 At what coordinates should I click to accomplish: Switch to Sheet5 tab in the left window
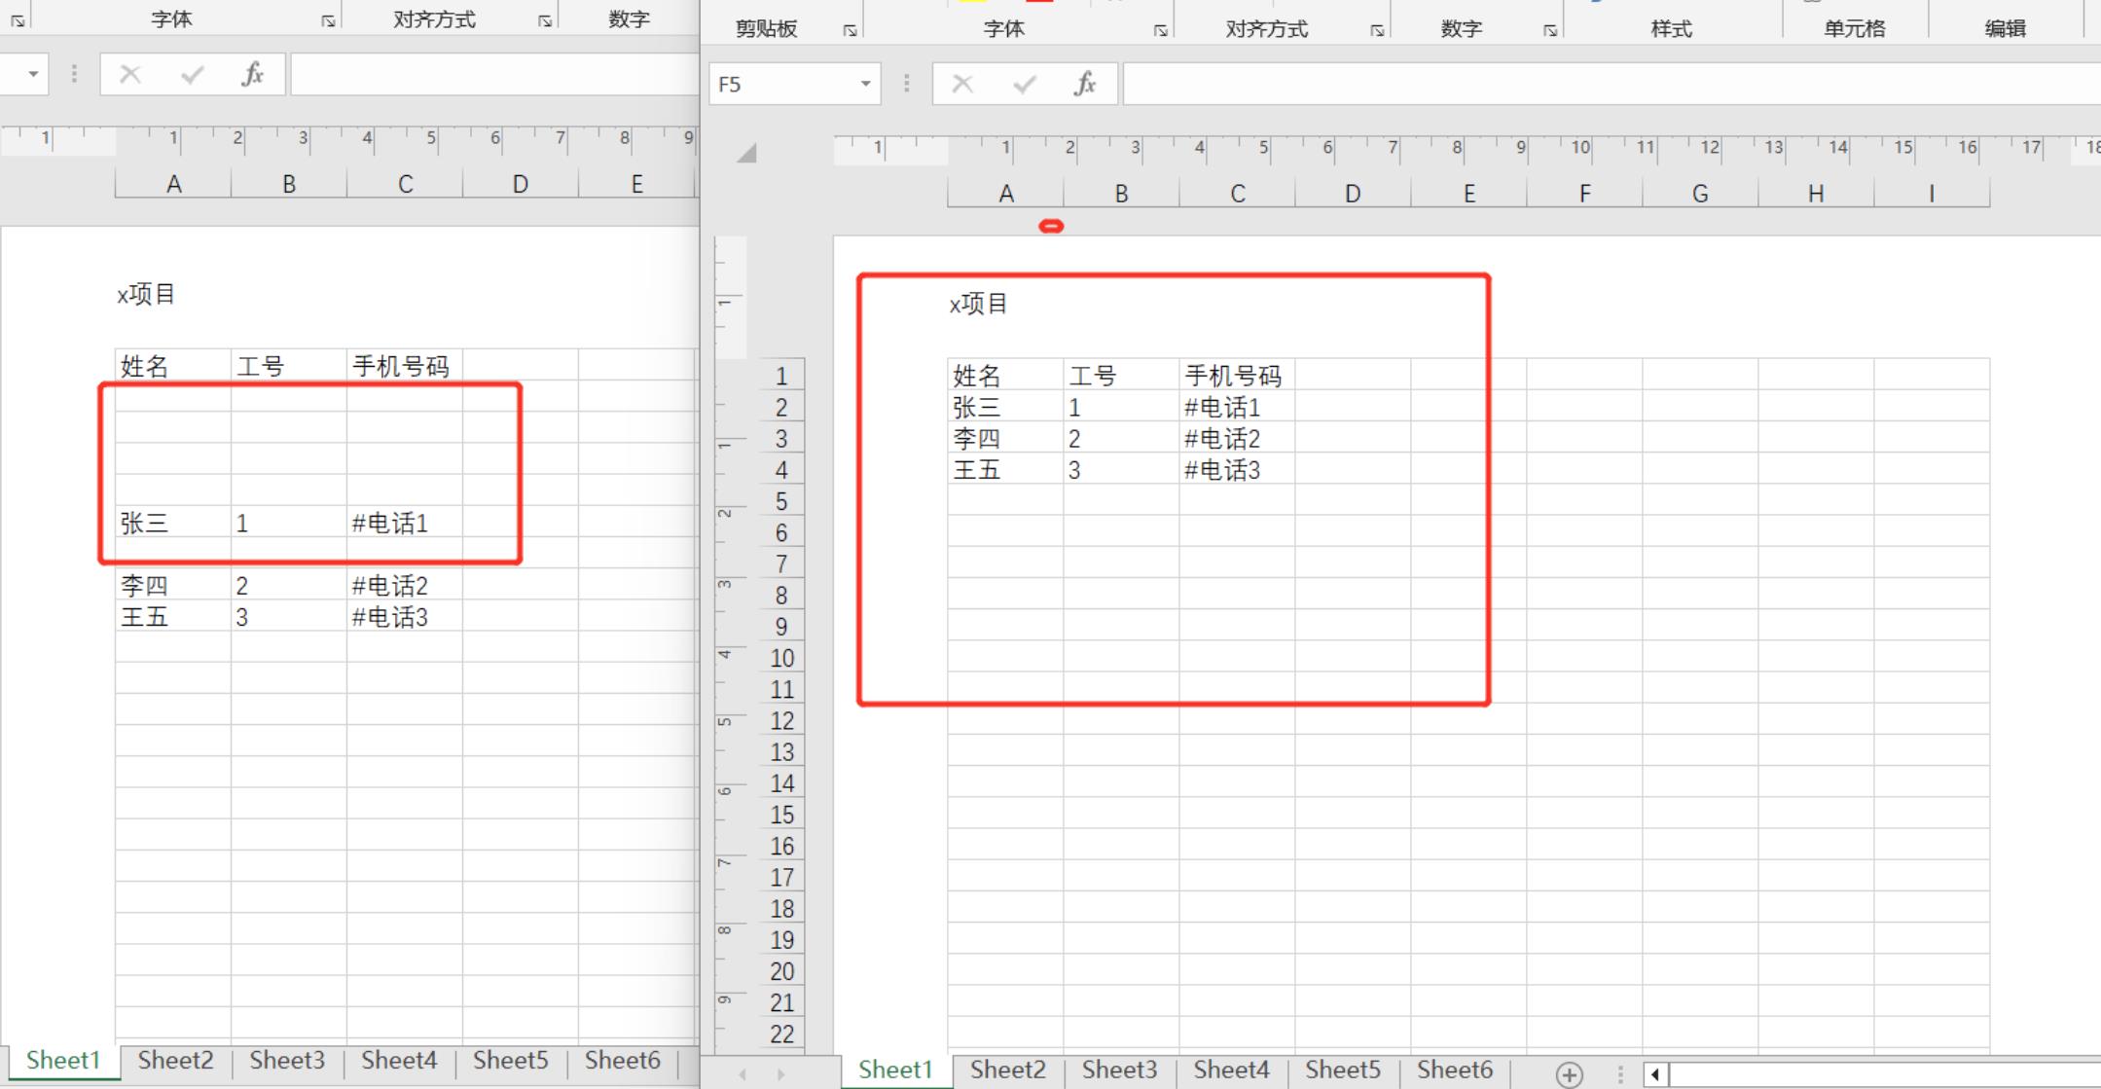tap(510, 1060)
